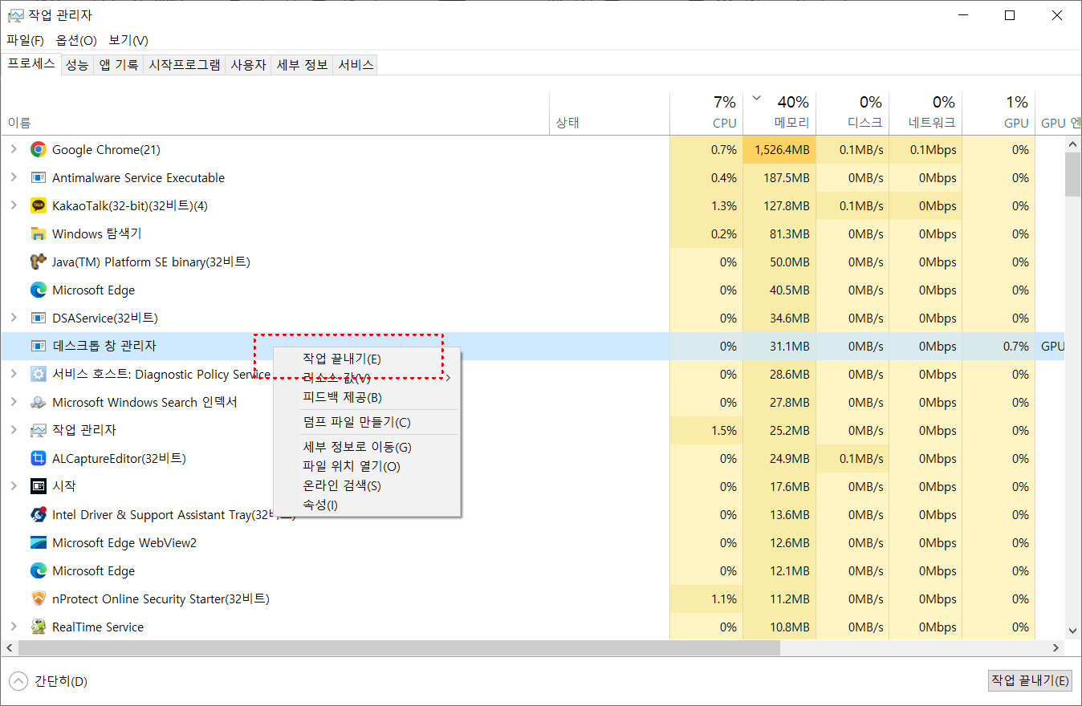Open the 세부 정보 tab

pos(303,65)
